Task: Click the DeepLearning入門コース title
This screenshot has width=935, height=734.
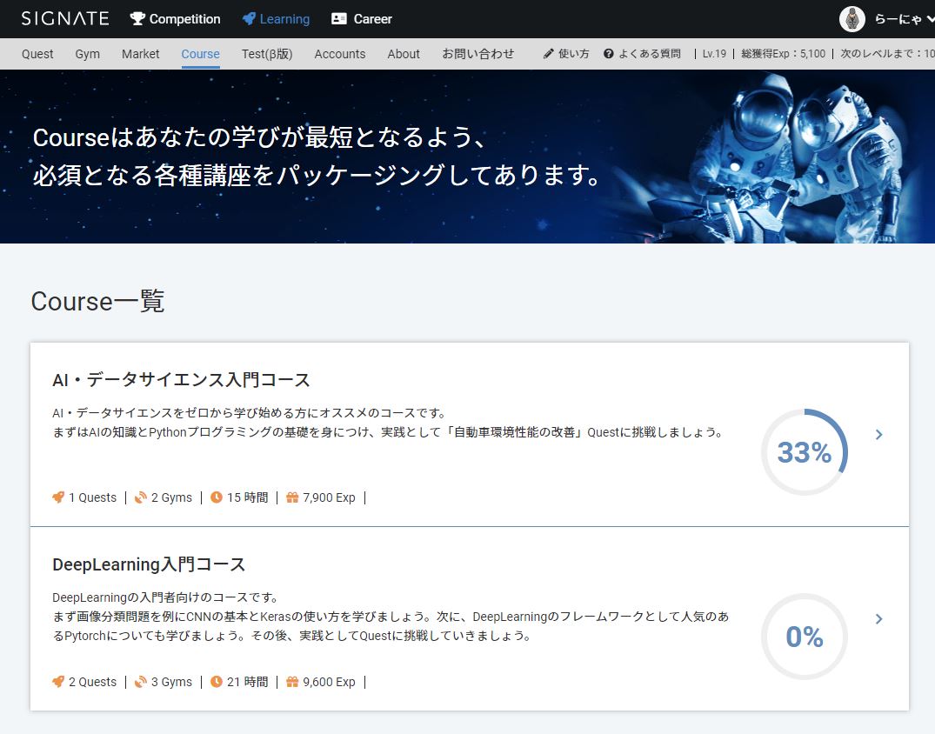Action: coord(149,564)
